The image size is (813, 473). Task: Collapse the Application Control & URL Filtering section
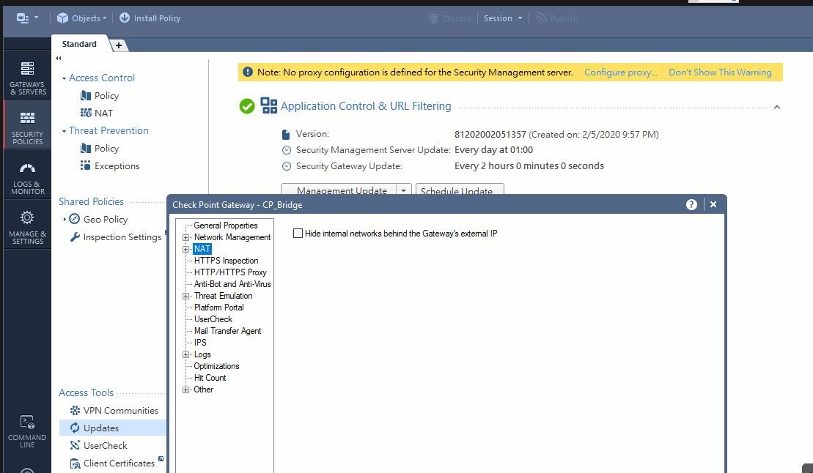776,107
